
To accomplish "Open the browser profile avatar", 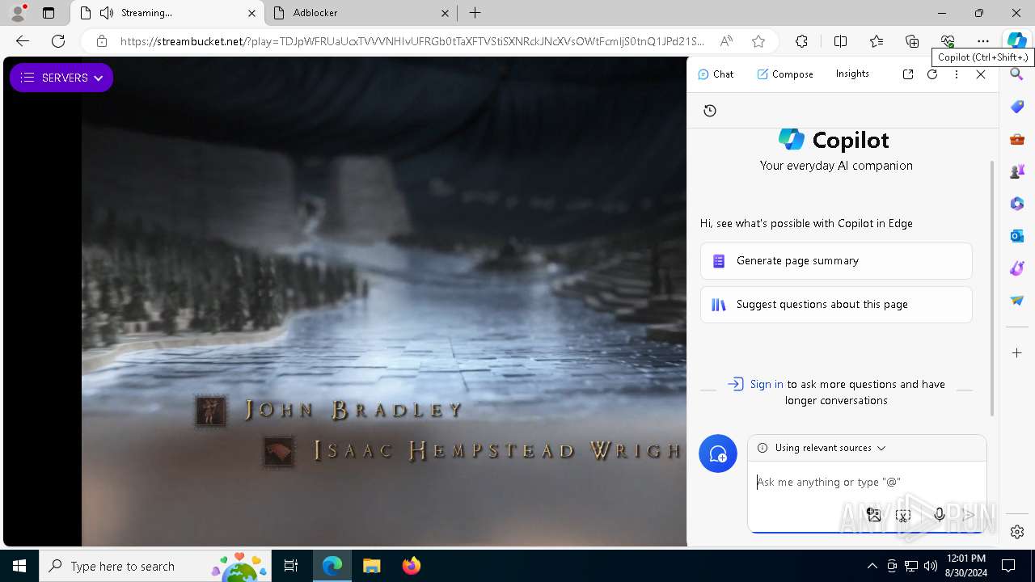I will tap(18, 13).
